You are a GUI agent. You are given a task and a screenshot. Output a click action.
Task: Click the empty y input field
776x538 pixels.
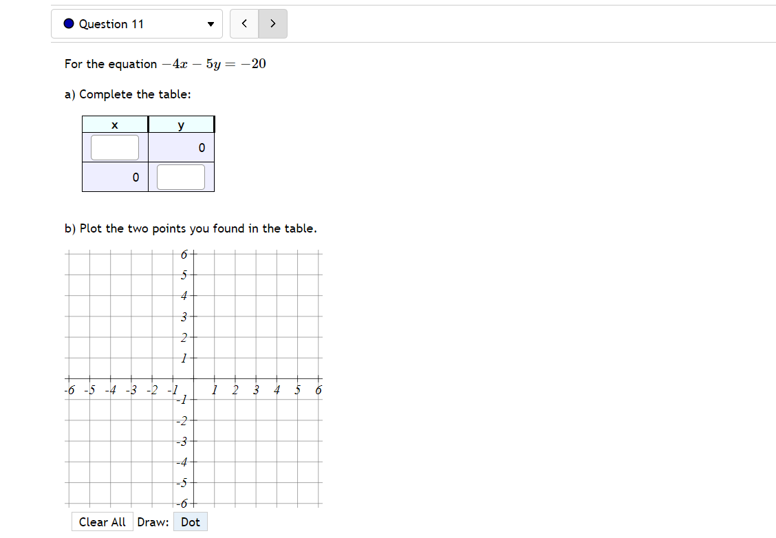tap(181, 177)
